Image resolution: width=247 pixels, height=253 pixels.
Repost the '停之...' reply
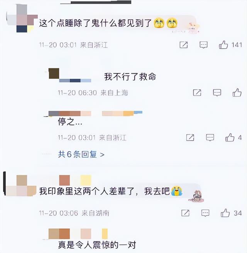click(190, 138)
